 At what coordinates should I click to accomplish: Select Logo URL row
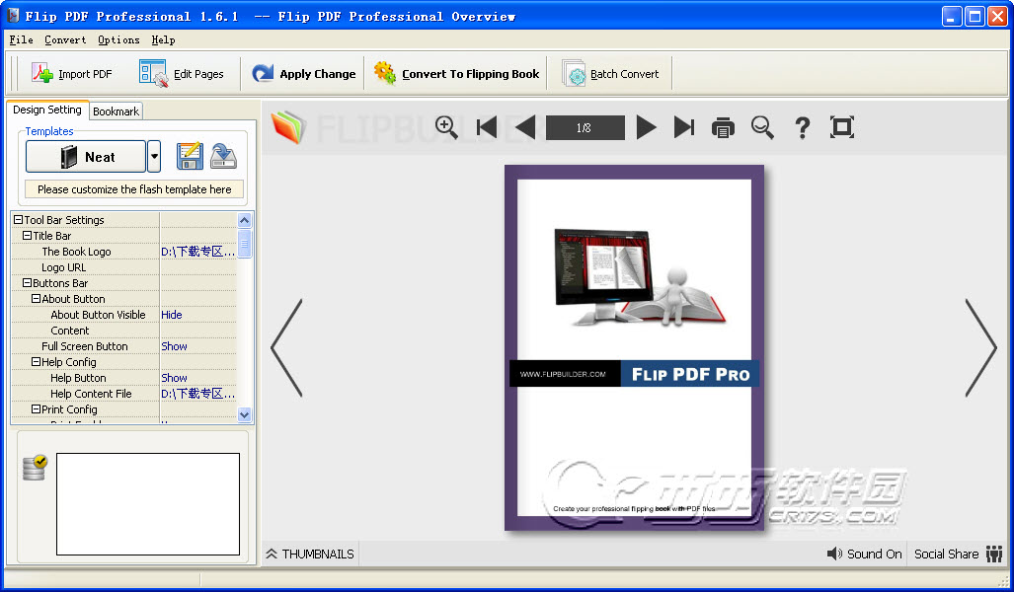click(124, 267)
